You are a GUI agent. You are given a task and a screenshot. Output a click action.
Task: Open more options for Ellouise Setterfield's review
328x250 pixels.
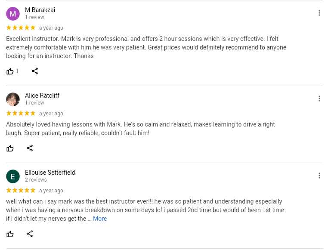319,176
